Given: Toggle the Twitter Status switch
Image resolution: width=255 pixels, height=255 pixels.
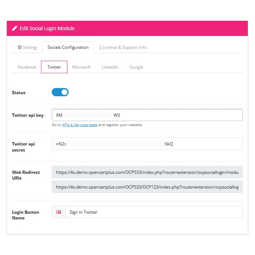Looking at the screenshot, I should coord(60,92).
